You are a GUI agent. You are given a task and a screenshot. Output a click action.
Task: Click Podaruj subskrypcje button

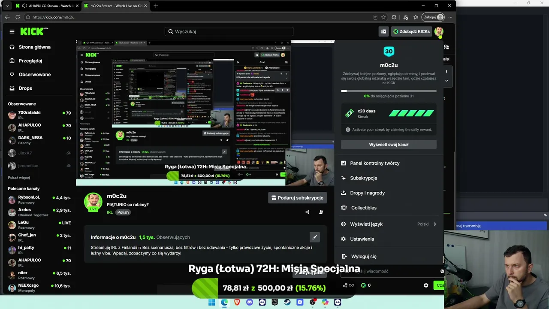298,197
